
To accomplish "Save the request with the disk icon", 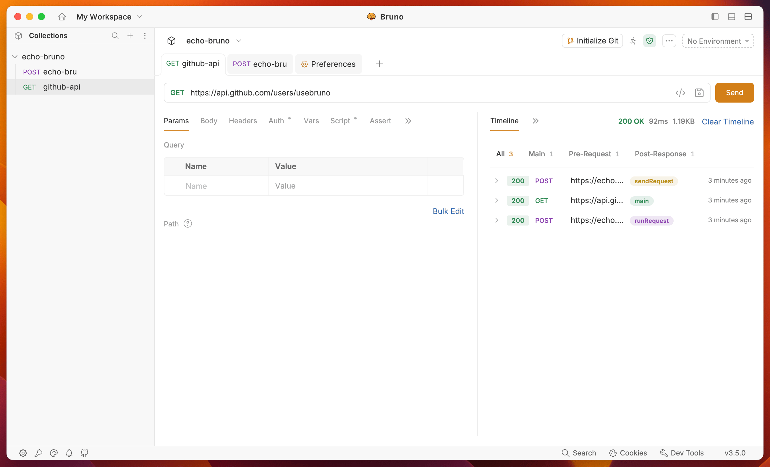I will click(x=699, y=93).
